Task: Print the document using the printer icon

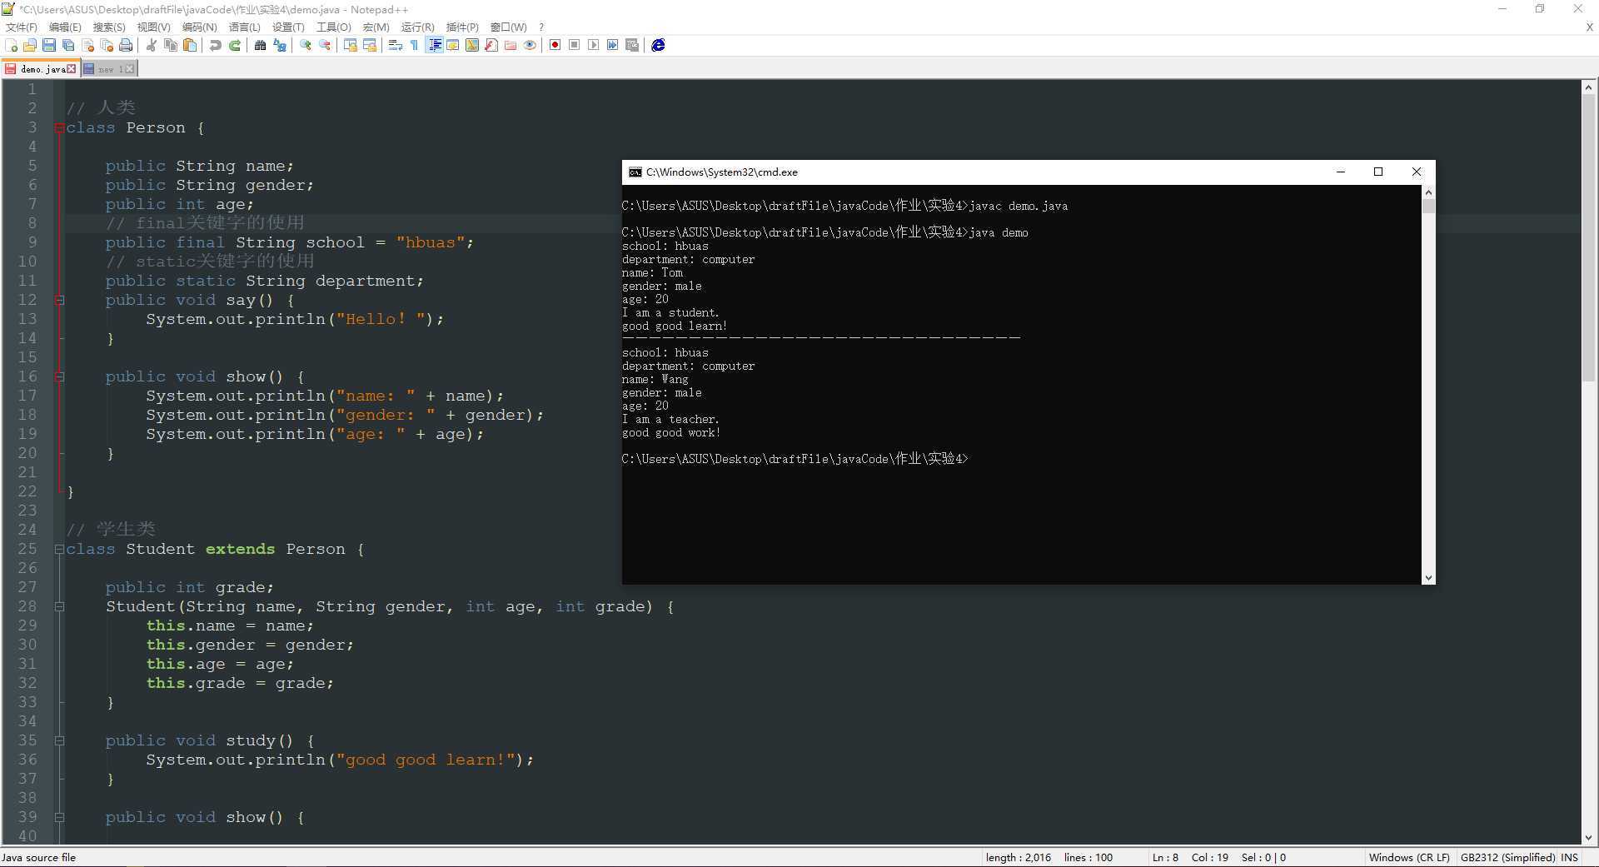Action: [126, 45]
